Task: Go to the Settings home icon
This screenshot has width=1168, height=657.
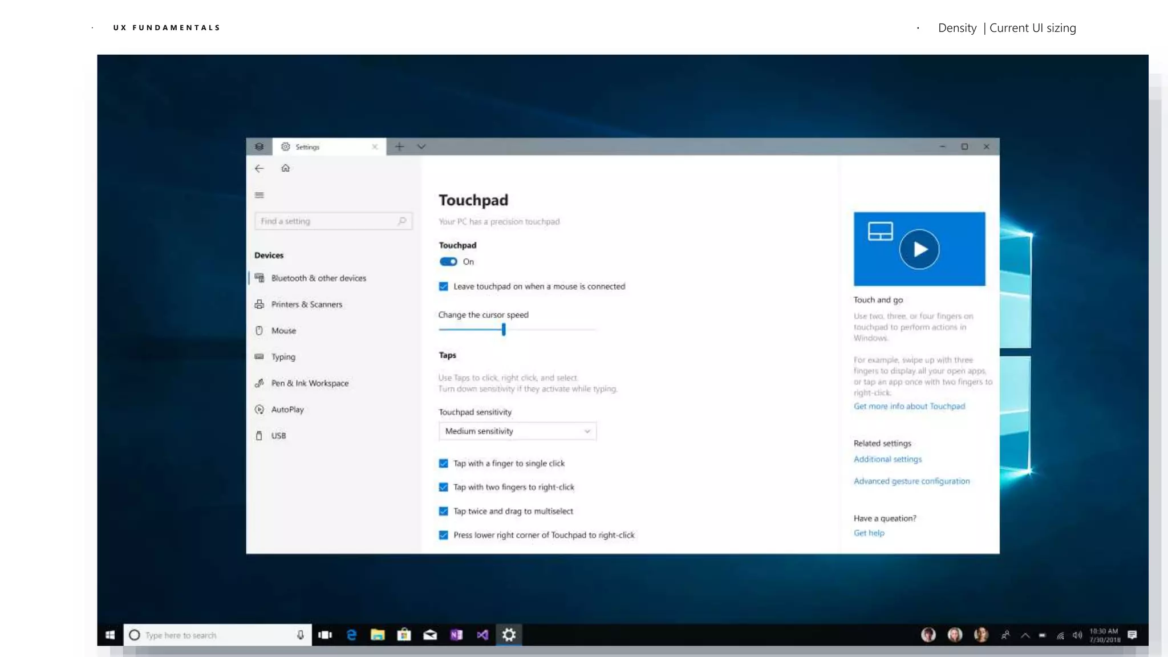Action: [285, 168]
